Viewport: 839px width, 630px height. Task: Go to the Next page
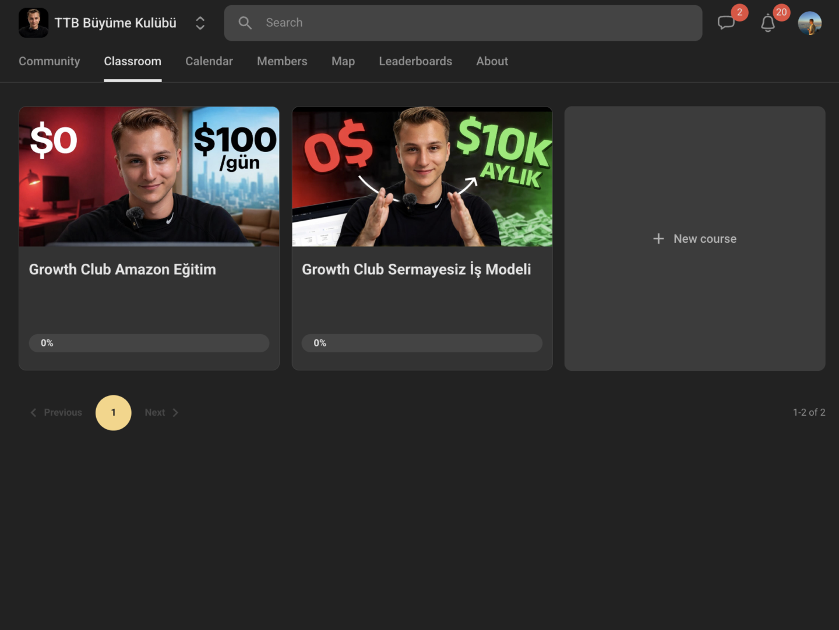pyautogui.click(x=161, y=412)
